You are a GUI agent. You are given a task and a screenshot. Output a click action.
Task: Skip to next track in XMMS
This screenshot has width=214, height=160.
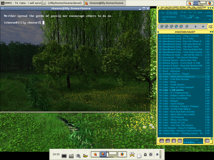[181, 26]
